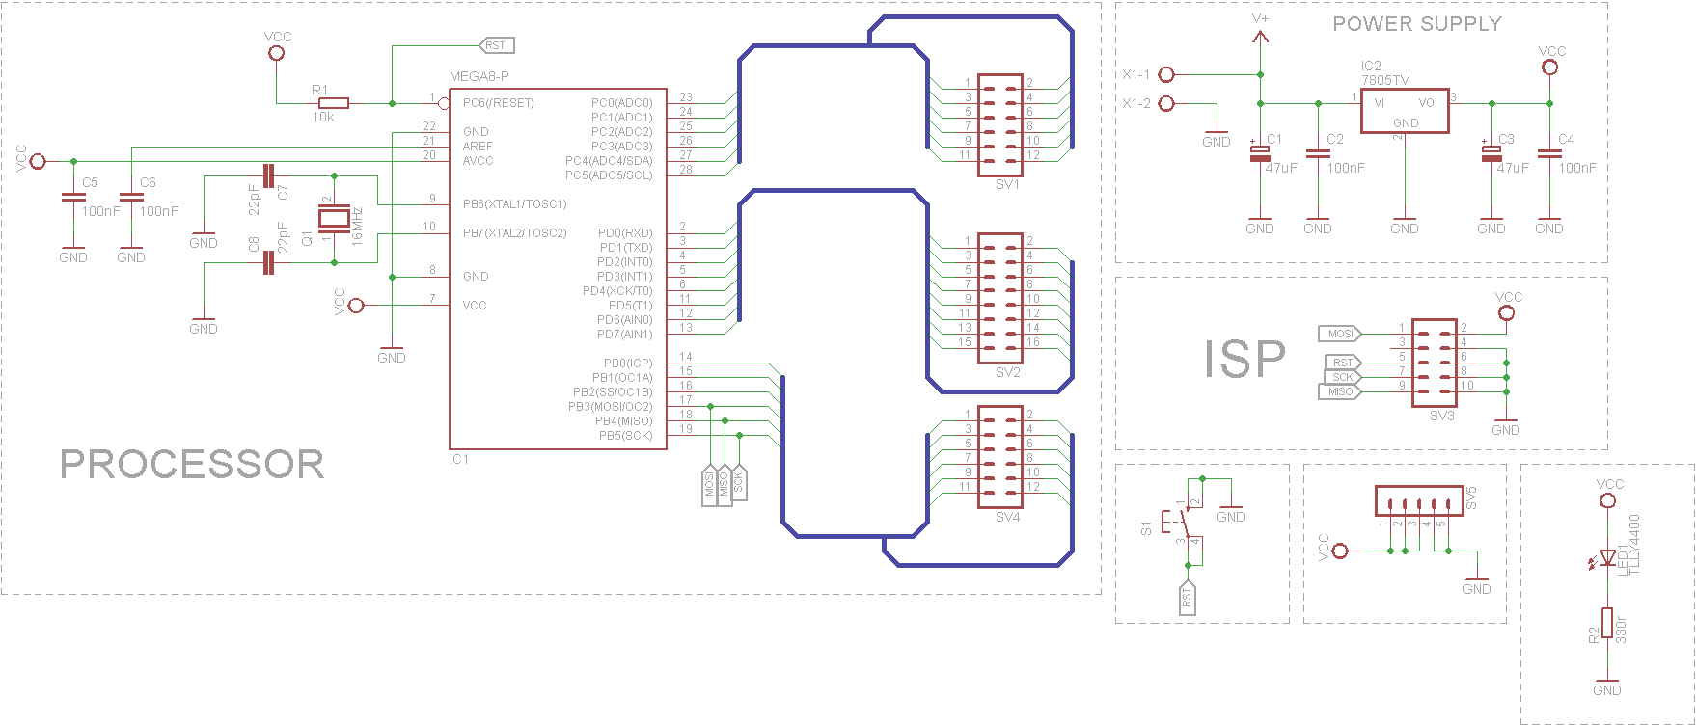The height and width of the screenshot is (726, 1696).
Task: Select the SV4 pin header connector
Action: coord(999,456)
